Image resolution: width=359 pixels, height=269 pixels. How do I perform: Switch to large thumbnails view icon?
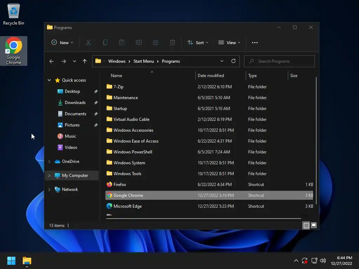click(x=314, y=225)
